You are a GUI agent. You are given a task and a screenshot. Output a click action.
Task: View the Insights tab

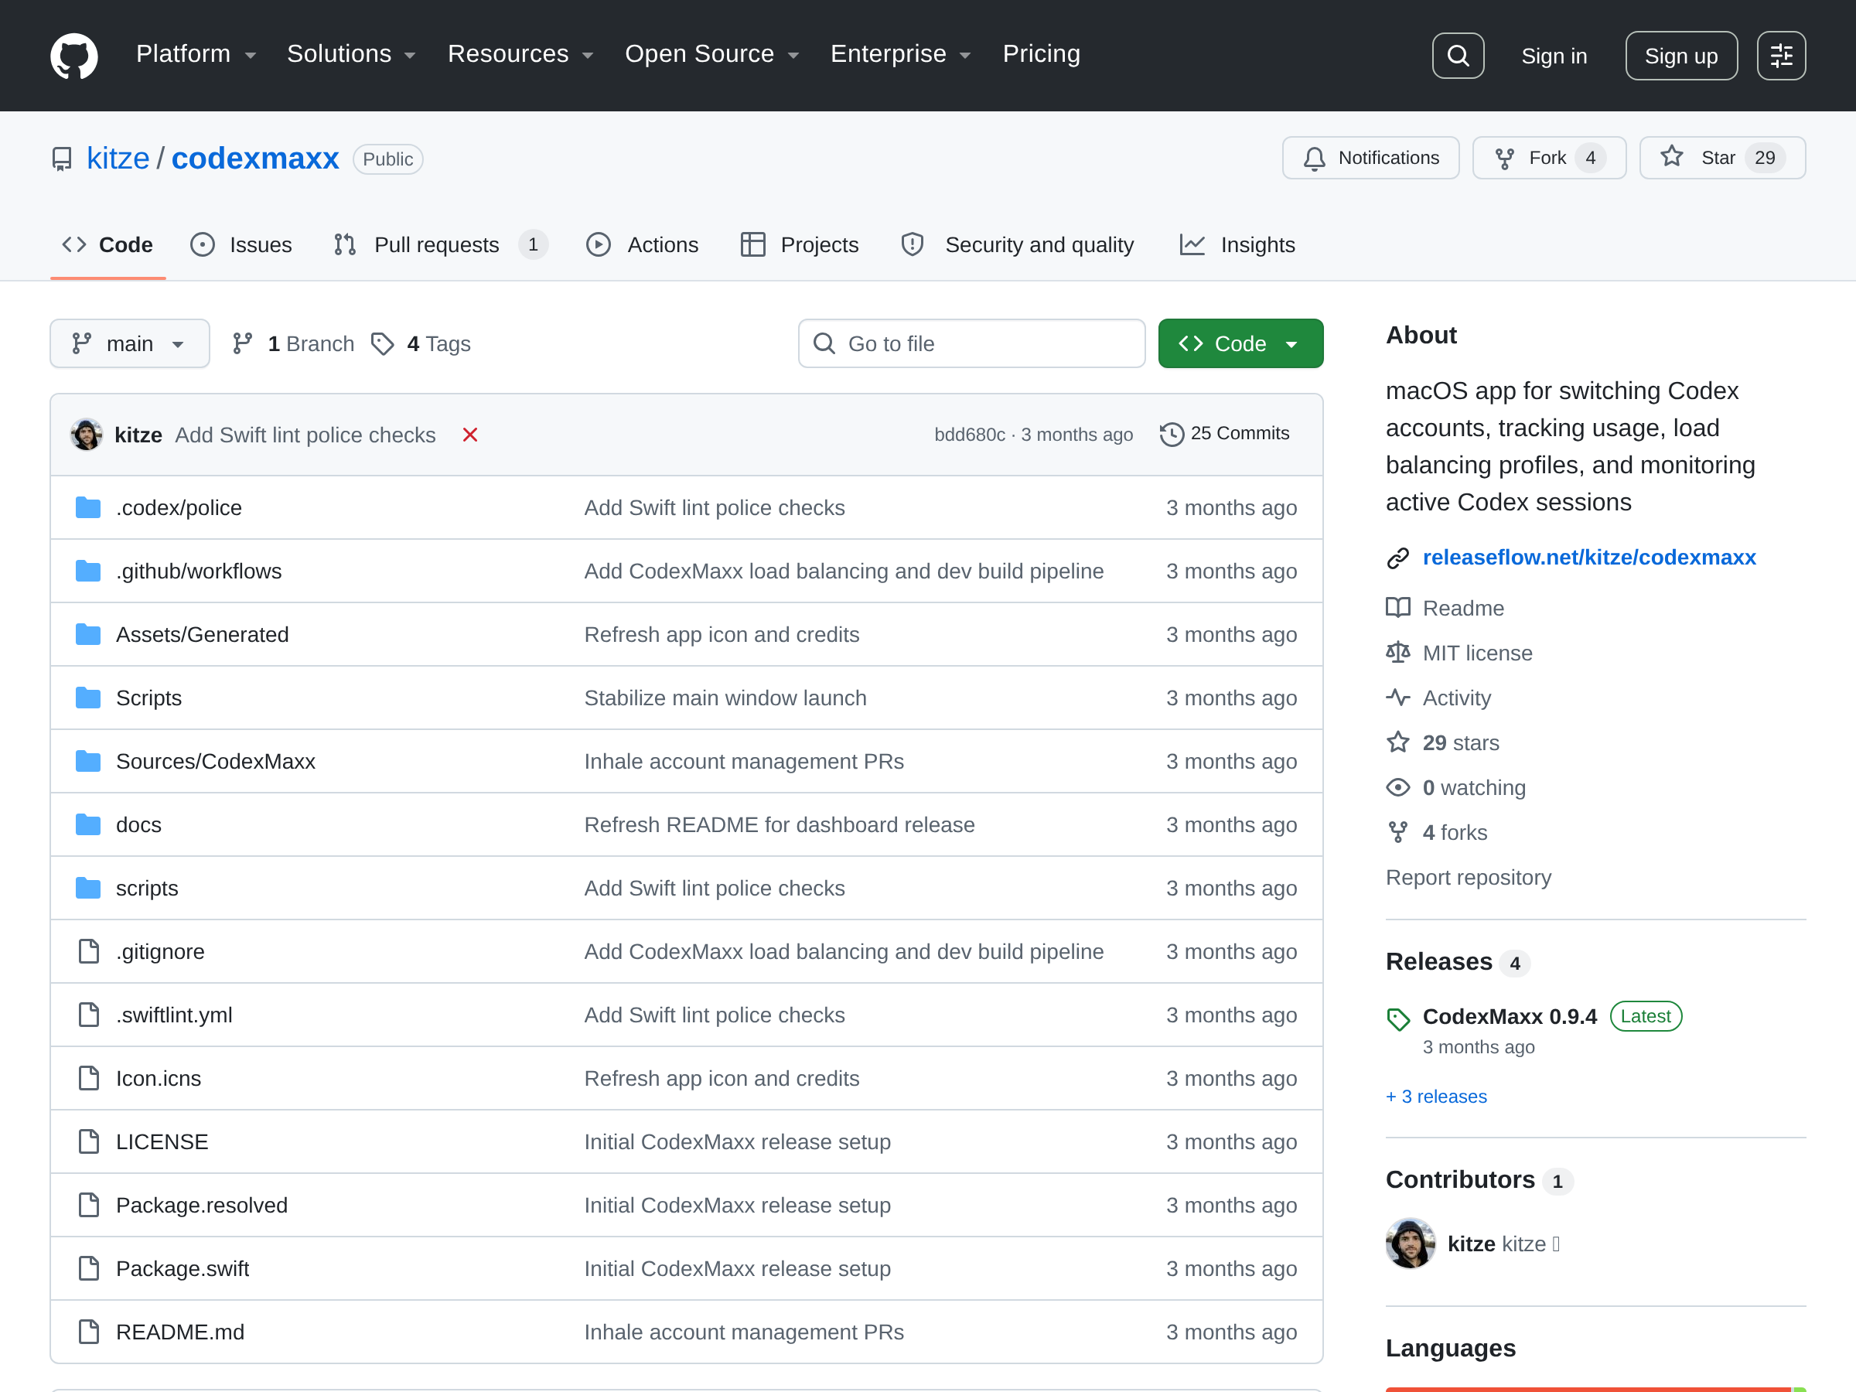tap(1237, 245)
